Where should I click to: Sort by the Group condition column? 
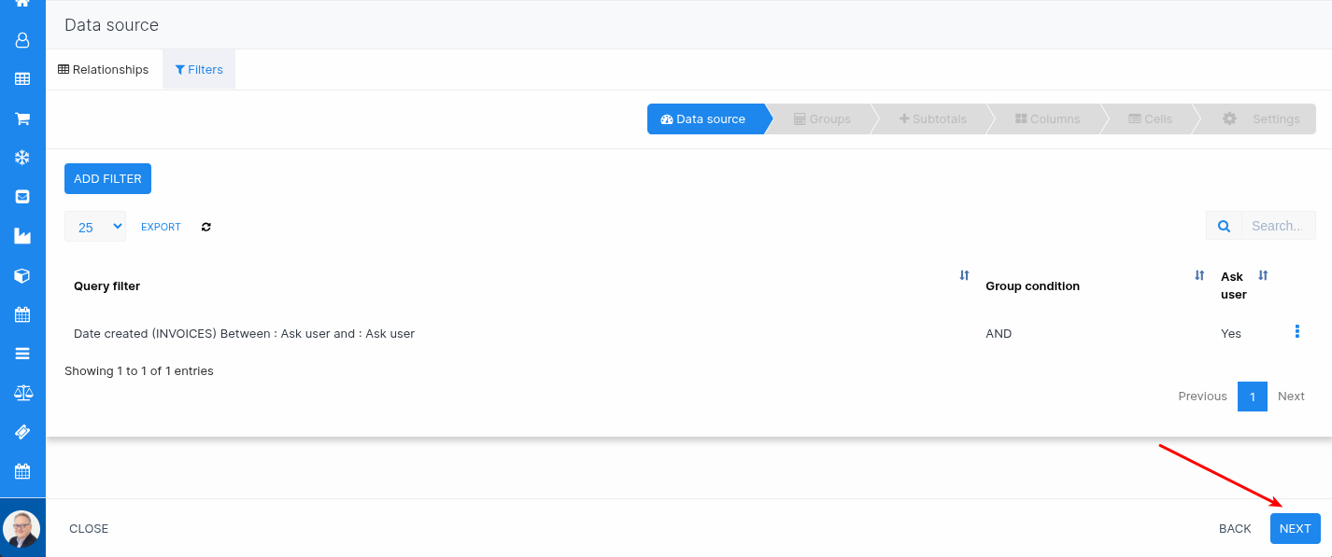pos(1199,276)
